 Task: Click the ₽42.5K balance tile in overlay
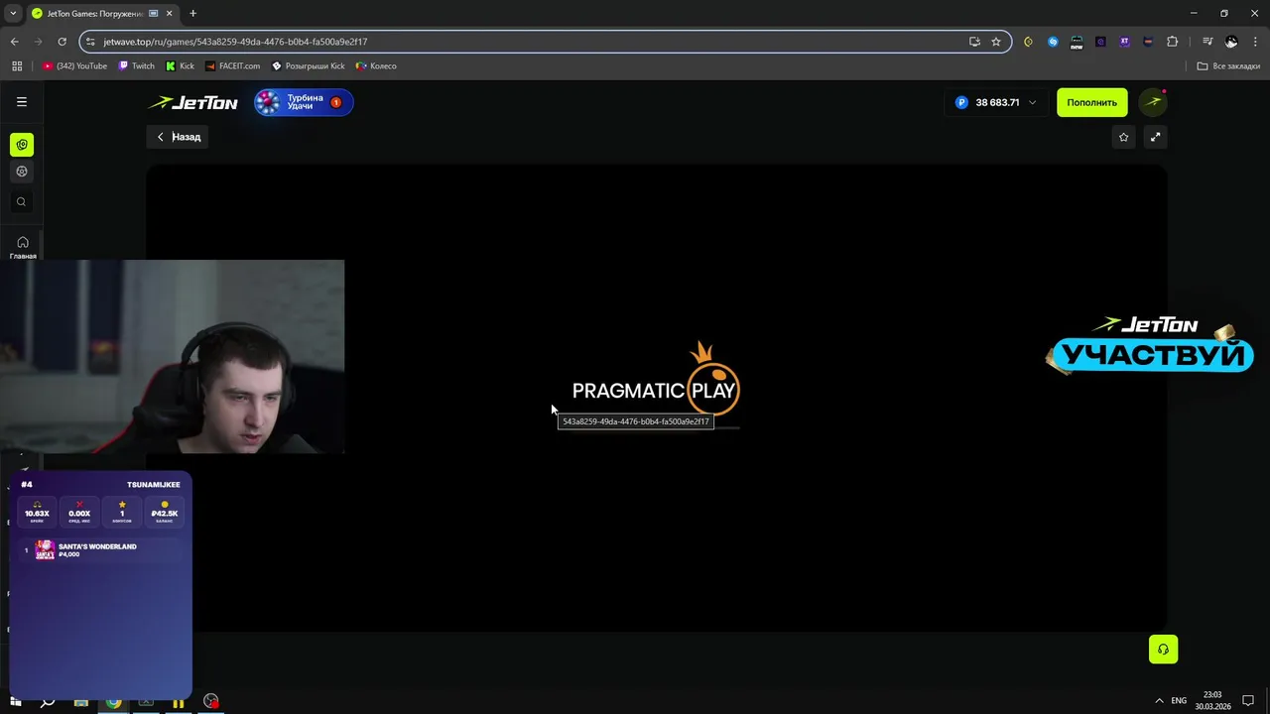165,510
